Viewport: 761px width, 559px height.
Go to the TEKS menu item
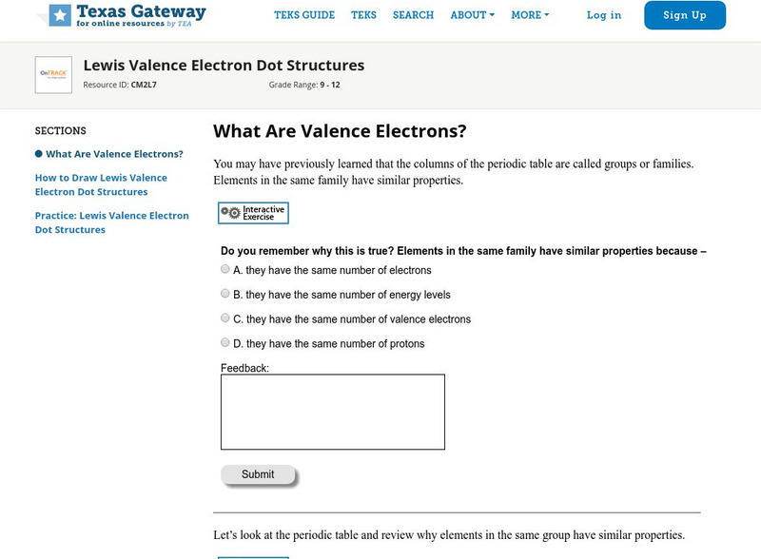[x=363, y=15]
